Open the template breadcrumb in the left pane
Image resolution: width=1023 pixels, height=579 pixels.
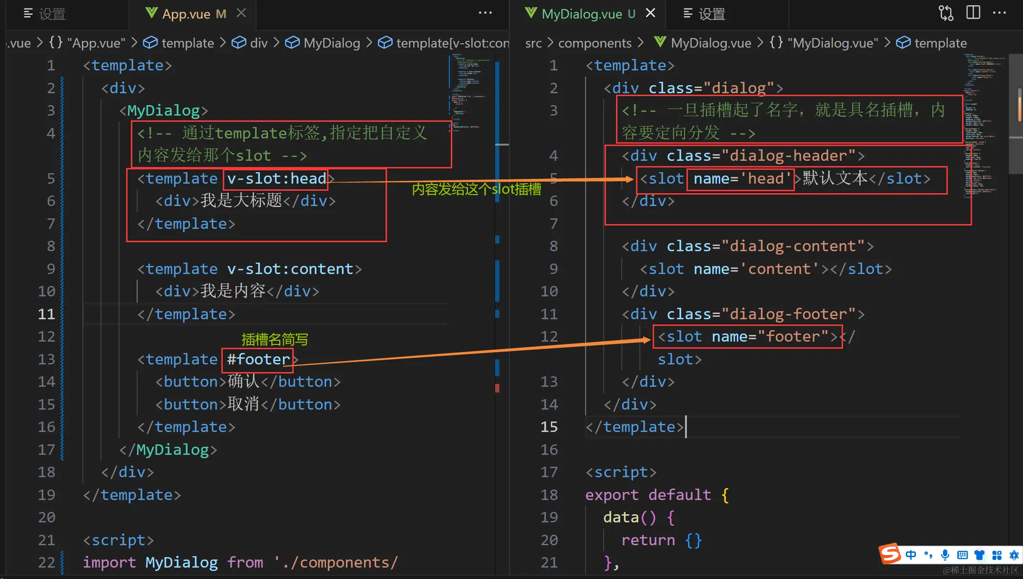coord(179,43)
